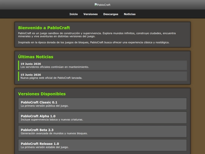
Task: Select the '15 Junio 2026' news date
Action: [x=31, y=75]
